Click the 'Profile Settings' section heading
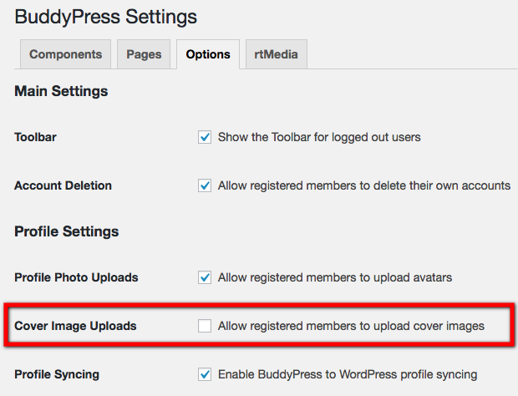Screen dimensions: 518x396 coord(67,231)
